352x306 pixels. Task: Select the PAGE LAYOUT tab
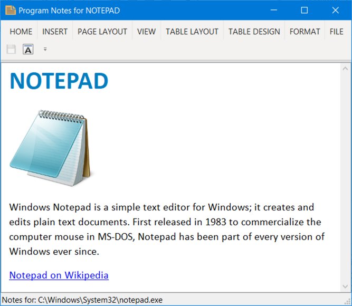click(102, 32)
